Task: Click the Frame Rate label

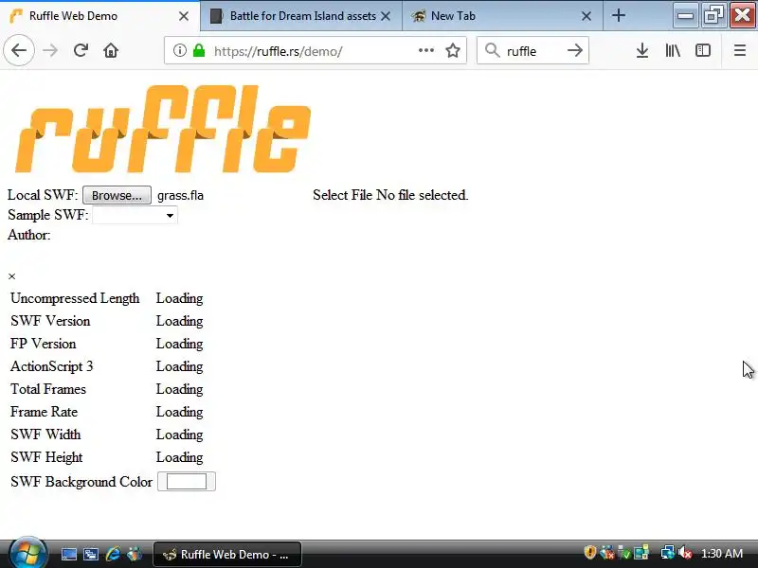Action: coord(44,412)
